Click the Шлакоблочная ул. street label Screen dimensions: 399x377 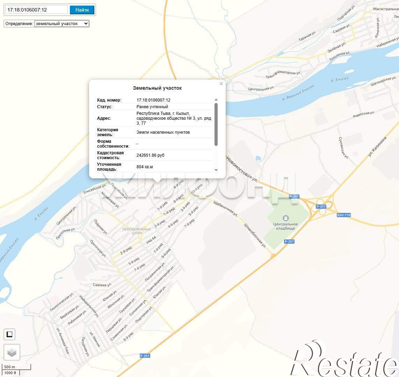[255, 235]
